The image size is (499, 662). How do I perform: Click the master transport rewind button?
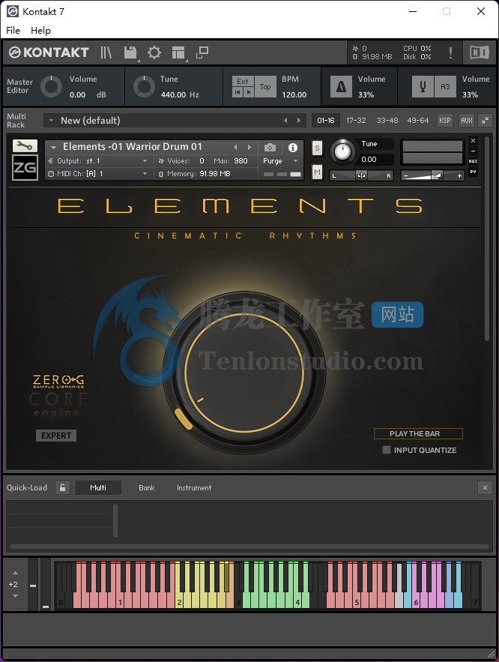click(238, 92)
